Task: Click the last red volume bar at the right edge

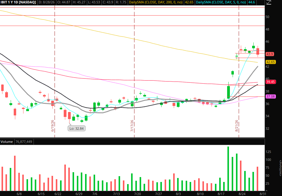Action: tap(258, 179)
